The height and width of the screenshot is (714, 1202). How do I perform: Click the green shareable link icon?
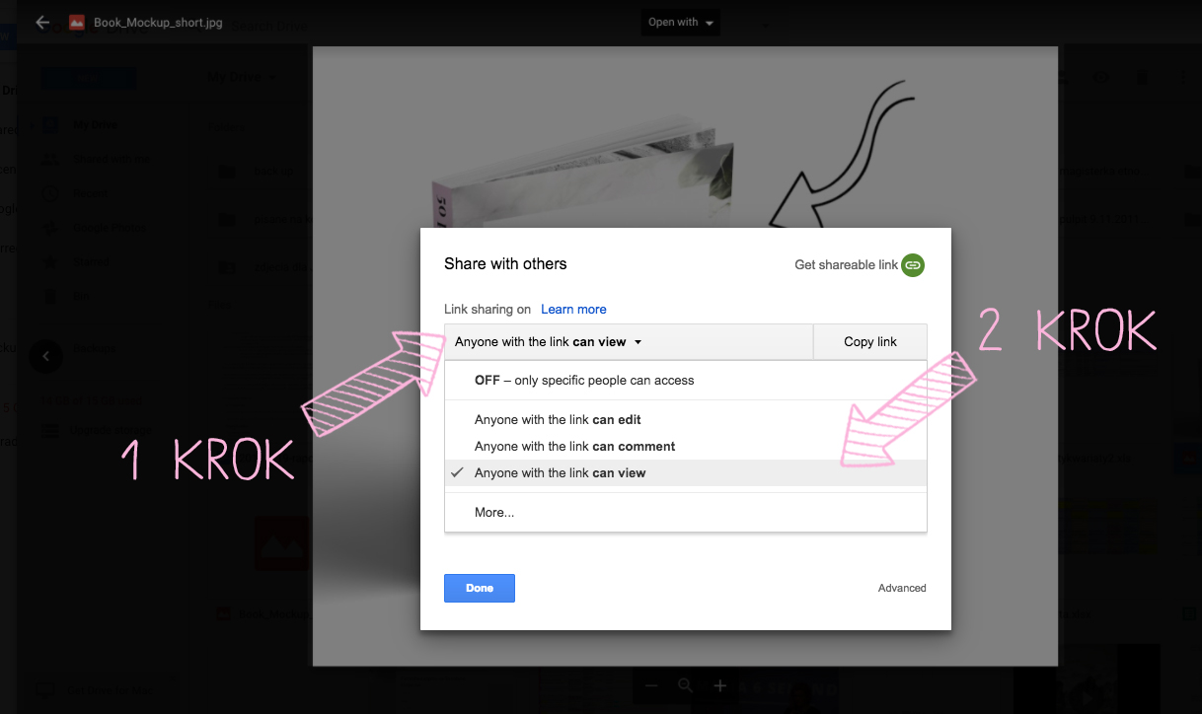pyautogui.click(x=913, y=264)
